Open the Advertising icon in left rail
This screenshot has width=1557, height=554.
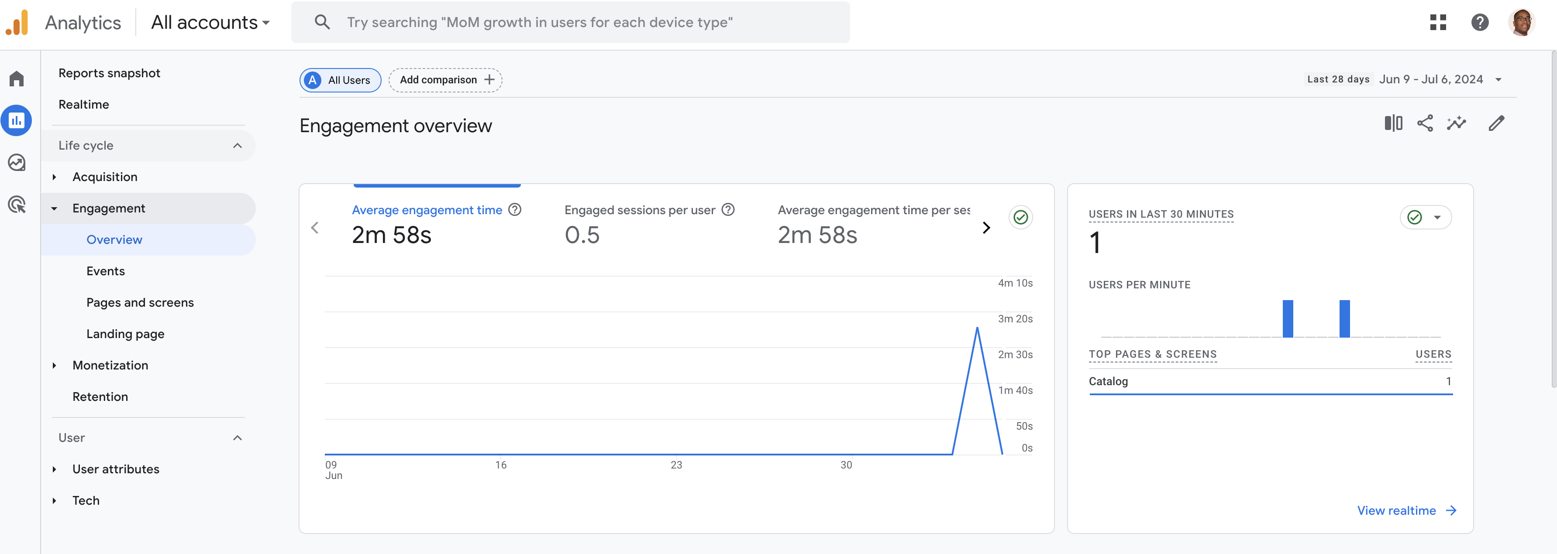(x=17, y=205)
